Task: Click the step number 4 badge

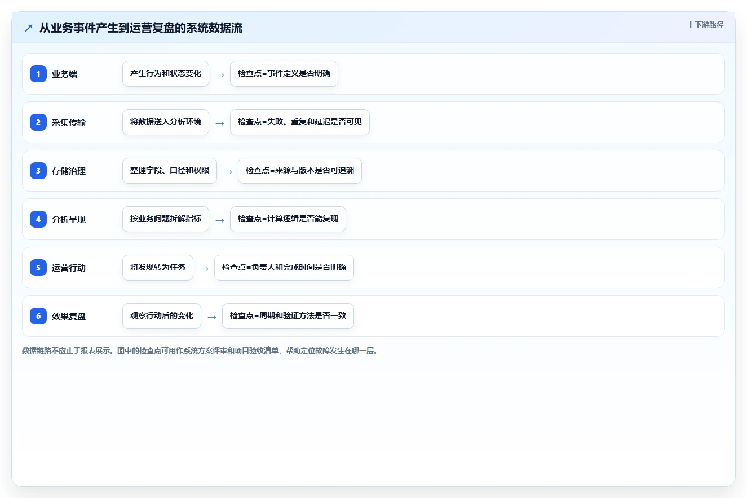Action: point(38,219)
